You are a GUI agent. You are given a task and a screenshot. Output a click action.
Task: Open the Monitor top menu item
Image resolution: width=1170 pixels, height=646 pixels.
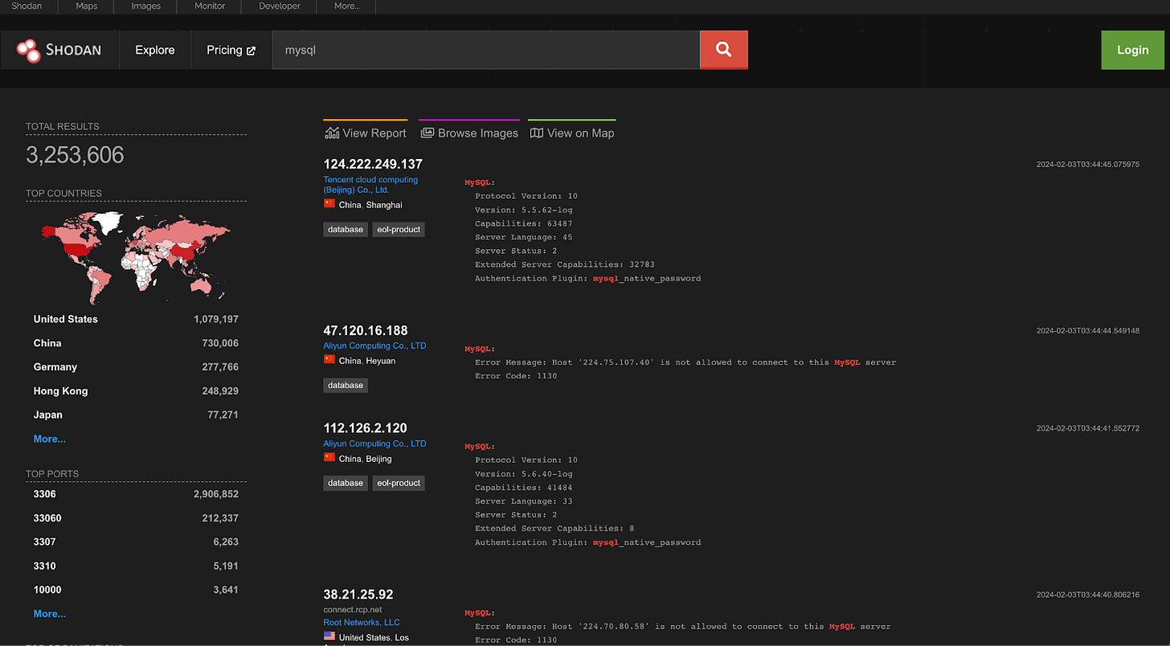click(x=210, y=6)
